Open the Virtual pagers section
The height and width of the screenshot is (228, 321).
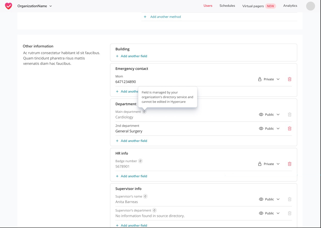[253, 6]
